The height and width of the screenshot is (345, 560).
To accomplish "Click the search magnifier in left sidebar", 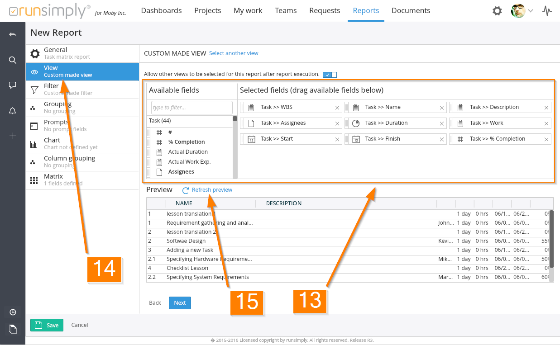I will (x=13, y=60).
